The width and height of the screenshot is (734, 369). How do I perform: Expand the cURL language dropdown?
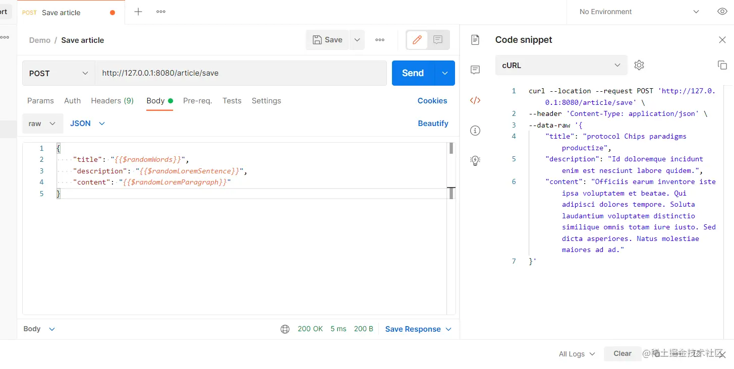coord(561,65)
